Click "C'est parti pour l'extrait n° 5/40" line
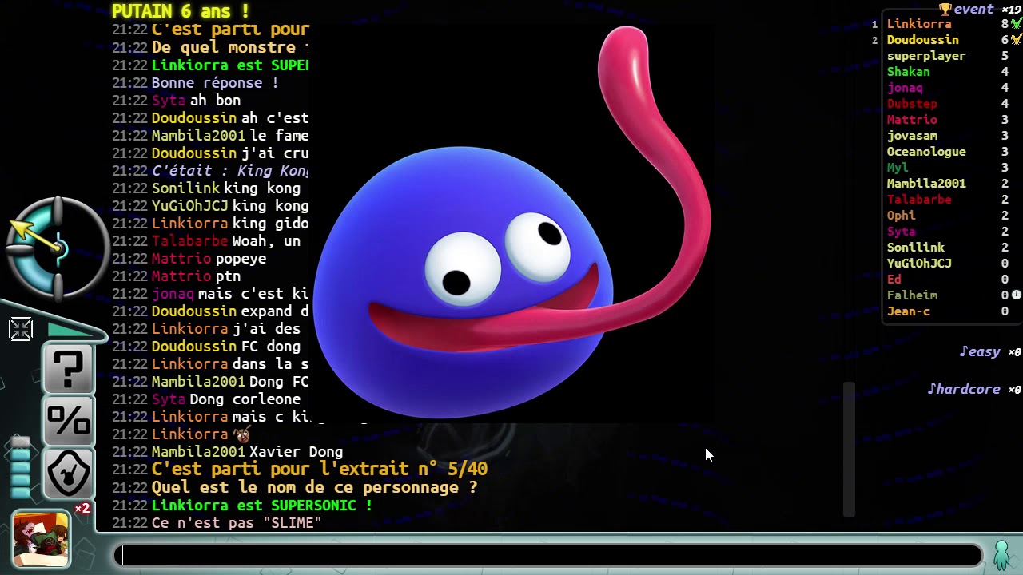Screen dimensions: 1023x575 pos(320,470)
